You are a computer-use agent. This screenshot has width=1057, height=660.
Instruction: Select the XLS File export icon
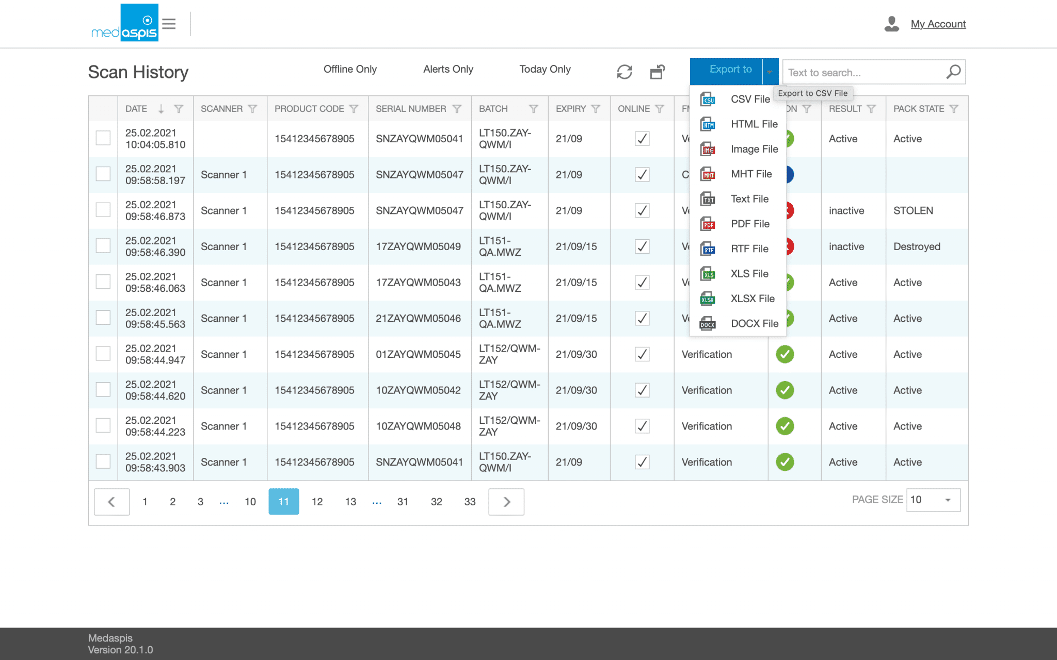(x=708, y=273)
